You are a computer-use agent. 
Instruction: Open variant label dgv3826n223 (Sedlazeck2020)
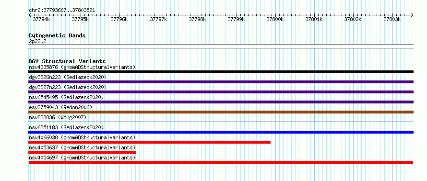click(68, 77)
